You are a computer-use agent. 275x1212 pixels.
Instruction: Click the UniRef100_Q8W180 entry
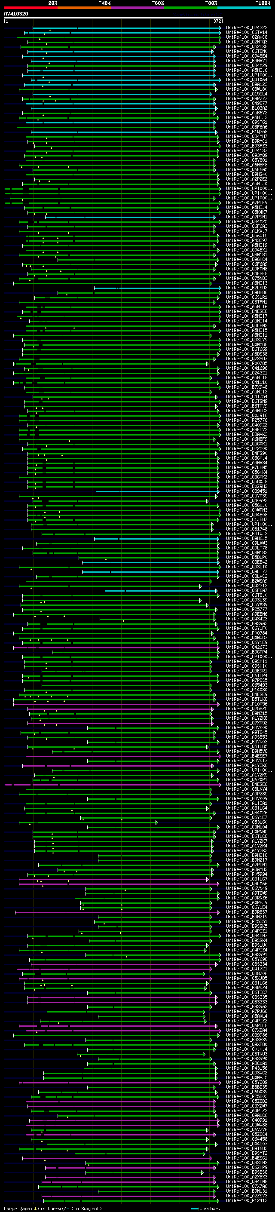tap(247, 89)
